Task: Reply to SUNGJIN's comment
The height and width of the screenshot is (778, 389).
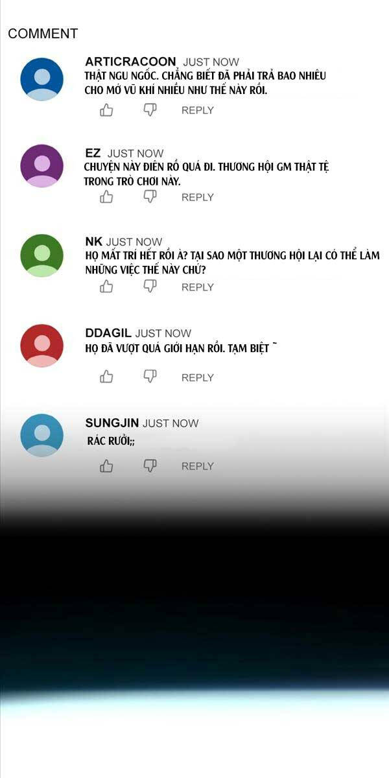Action: pyautogui.click(x=198, y=466)
